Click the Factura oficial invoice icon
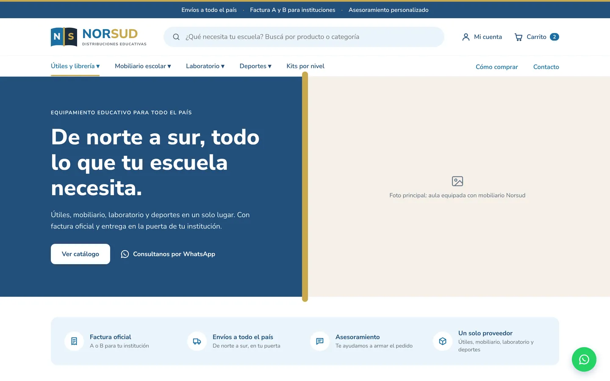 click(74, 341)
